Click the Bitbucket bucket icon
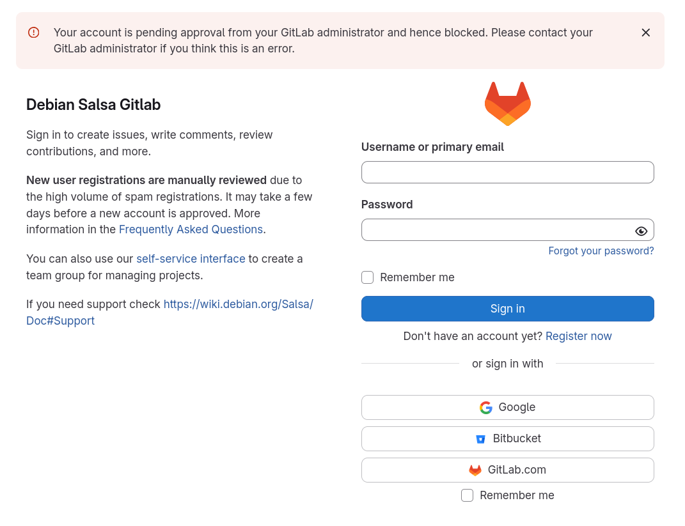 click(x=480, y=439)
